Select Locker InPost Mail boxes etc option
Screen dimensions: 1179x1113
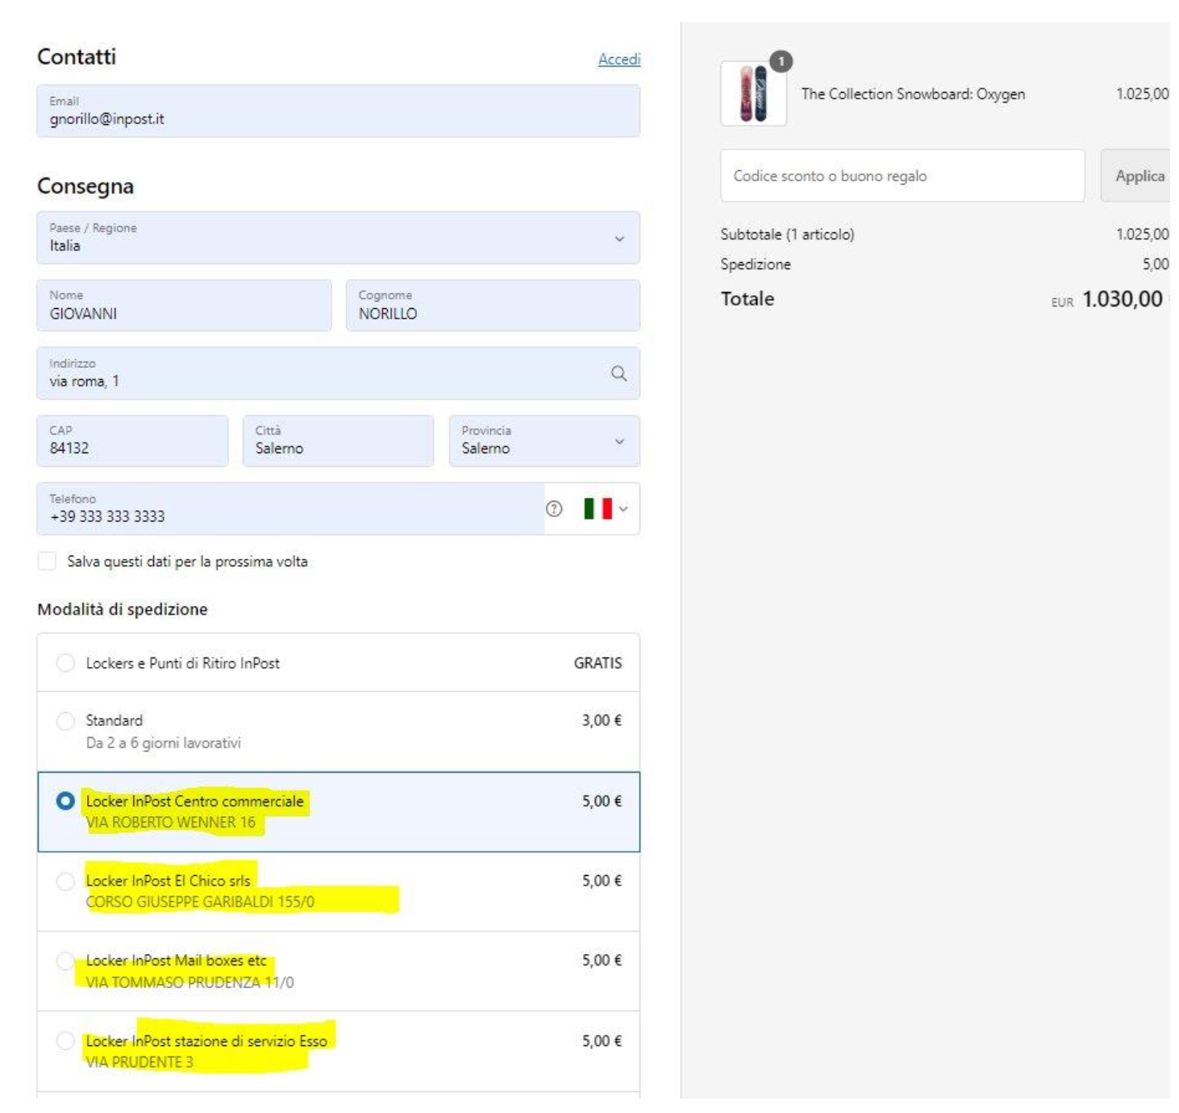point(65,961)
